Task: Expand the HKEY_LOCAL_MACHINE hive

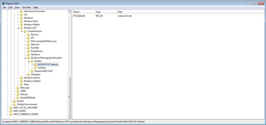Action: (8, 108)
